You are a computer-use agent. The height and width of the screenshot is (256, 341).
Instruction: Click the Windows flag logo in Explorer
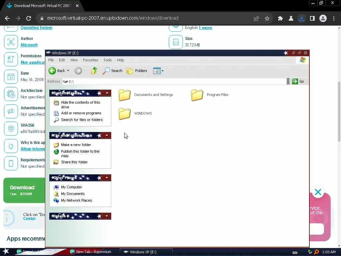[x=302, y=60]
